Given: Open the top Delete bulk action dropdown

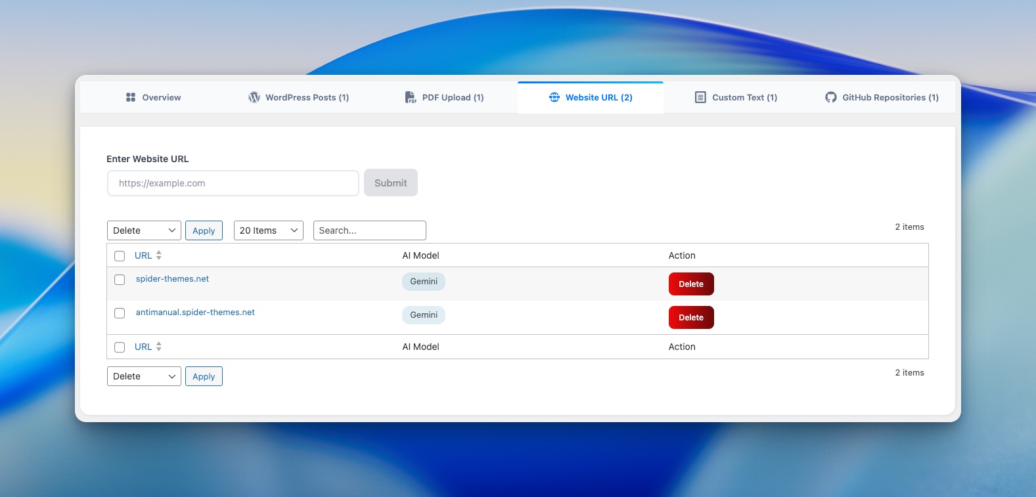Looking at the screenshot, I should pos(144,230).
